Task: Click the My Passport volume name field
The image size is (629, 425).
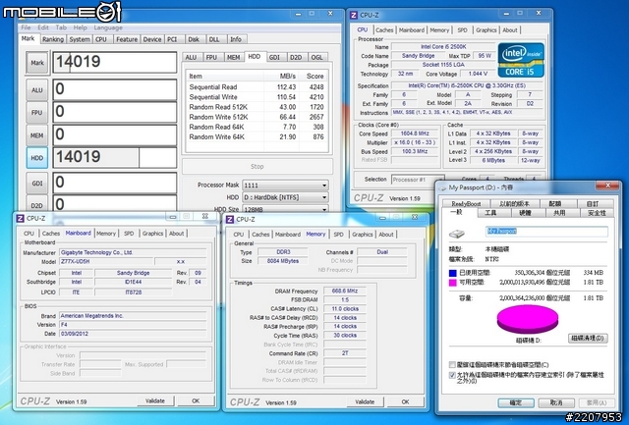Action: pos(546,231)
